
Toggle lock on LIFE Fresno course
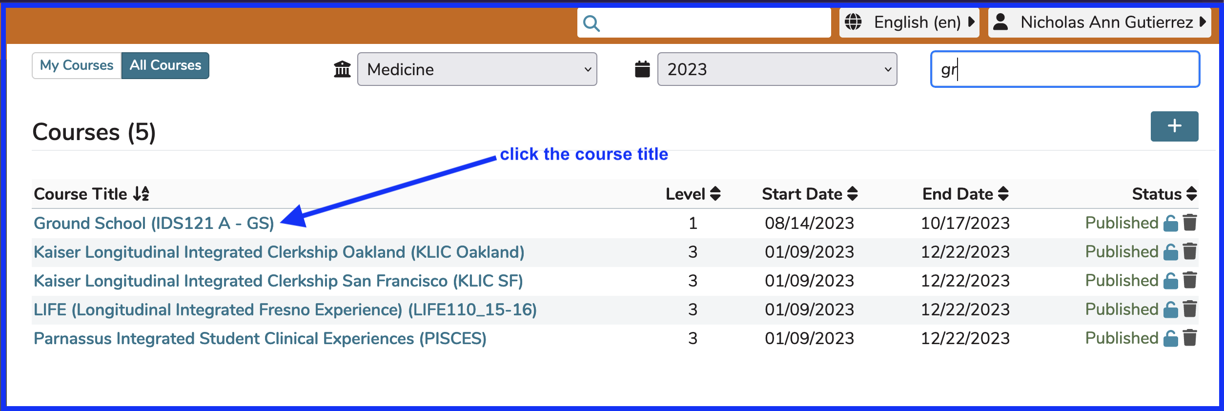point(1170,309)
